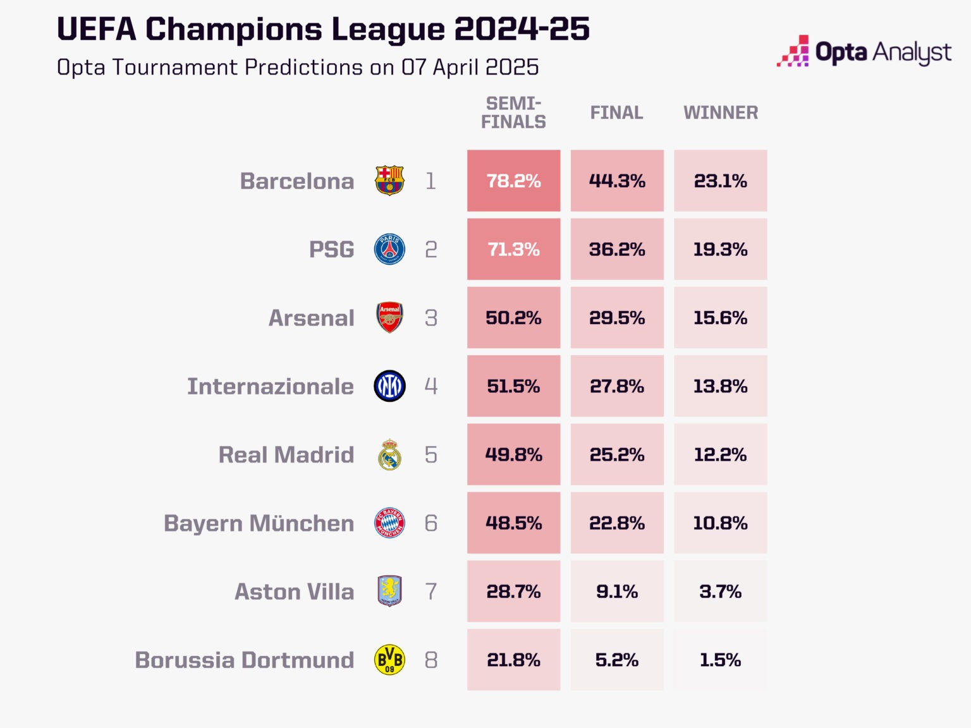
Task: Click Arsenal's 15.6% winner cell
Action: 721,317
